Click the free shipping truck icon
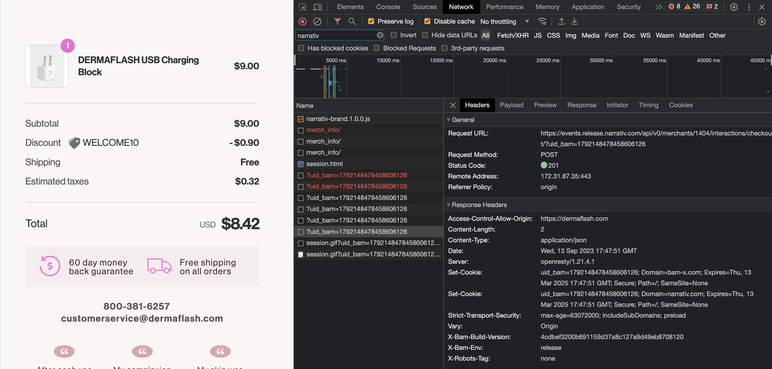 tap(159, 266)
